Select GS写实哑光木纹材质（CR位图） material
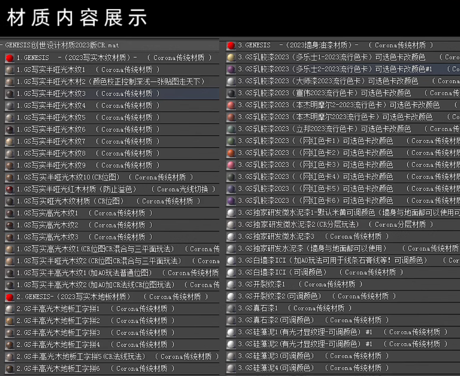 112,201
